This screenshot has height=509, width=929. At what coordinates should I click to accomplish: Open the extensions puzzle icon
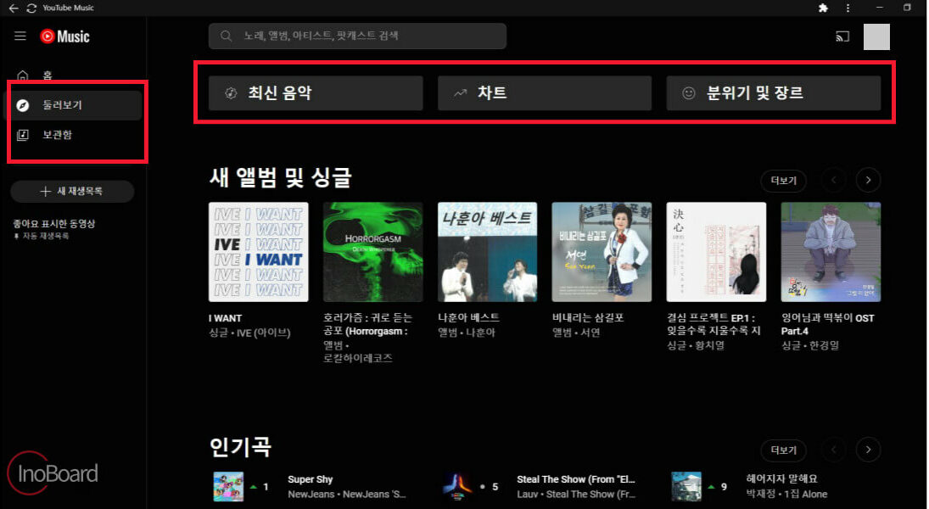(x=823, y=8)
